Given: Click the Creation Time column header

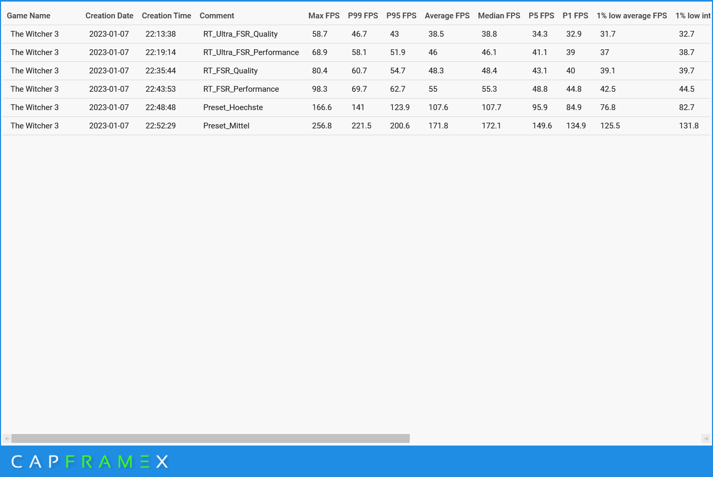Looking at the screenshot, I should tap(166, 16).
